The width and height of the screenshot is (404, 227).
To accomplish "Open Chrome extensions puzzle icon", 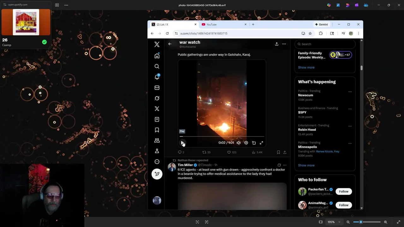I will (321, 33).
